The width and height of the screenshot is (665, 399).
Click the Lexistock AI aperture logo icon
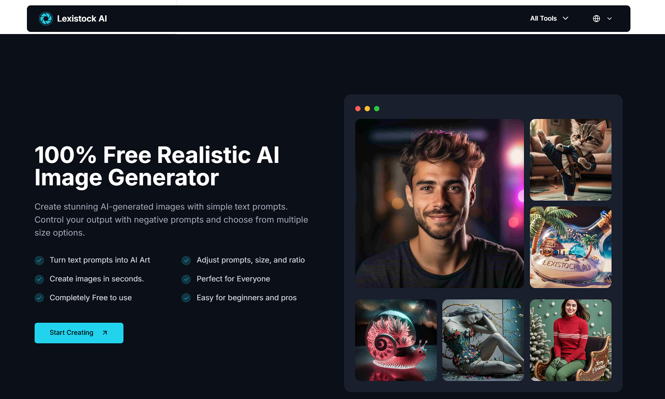pos(46,18)
